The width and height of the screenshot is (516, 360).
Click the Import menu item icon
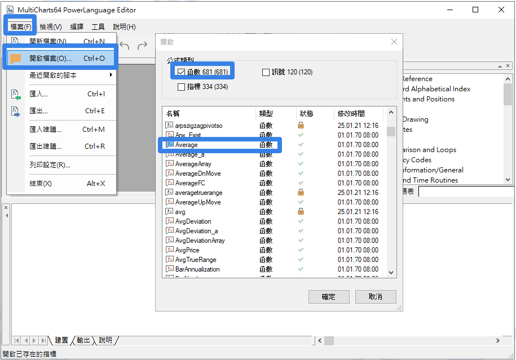[x=16, y=94]
